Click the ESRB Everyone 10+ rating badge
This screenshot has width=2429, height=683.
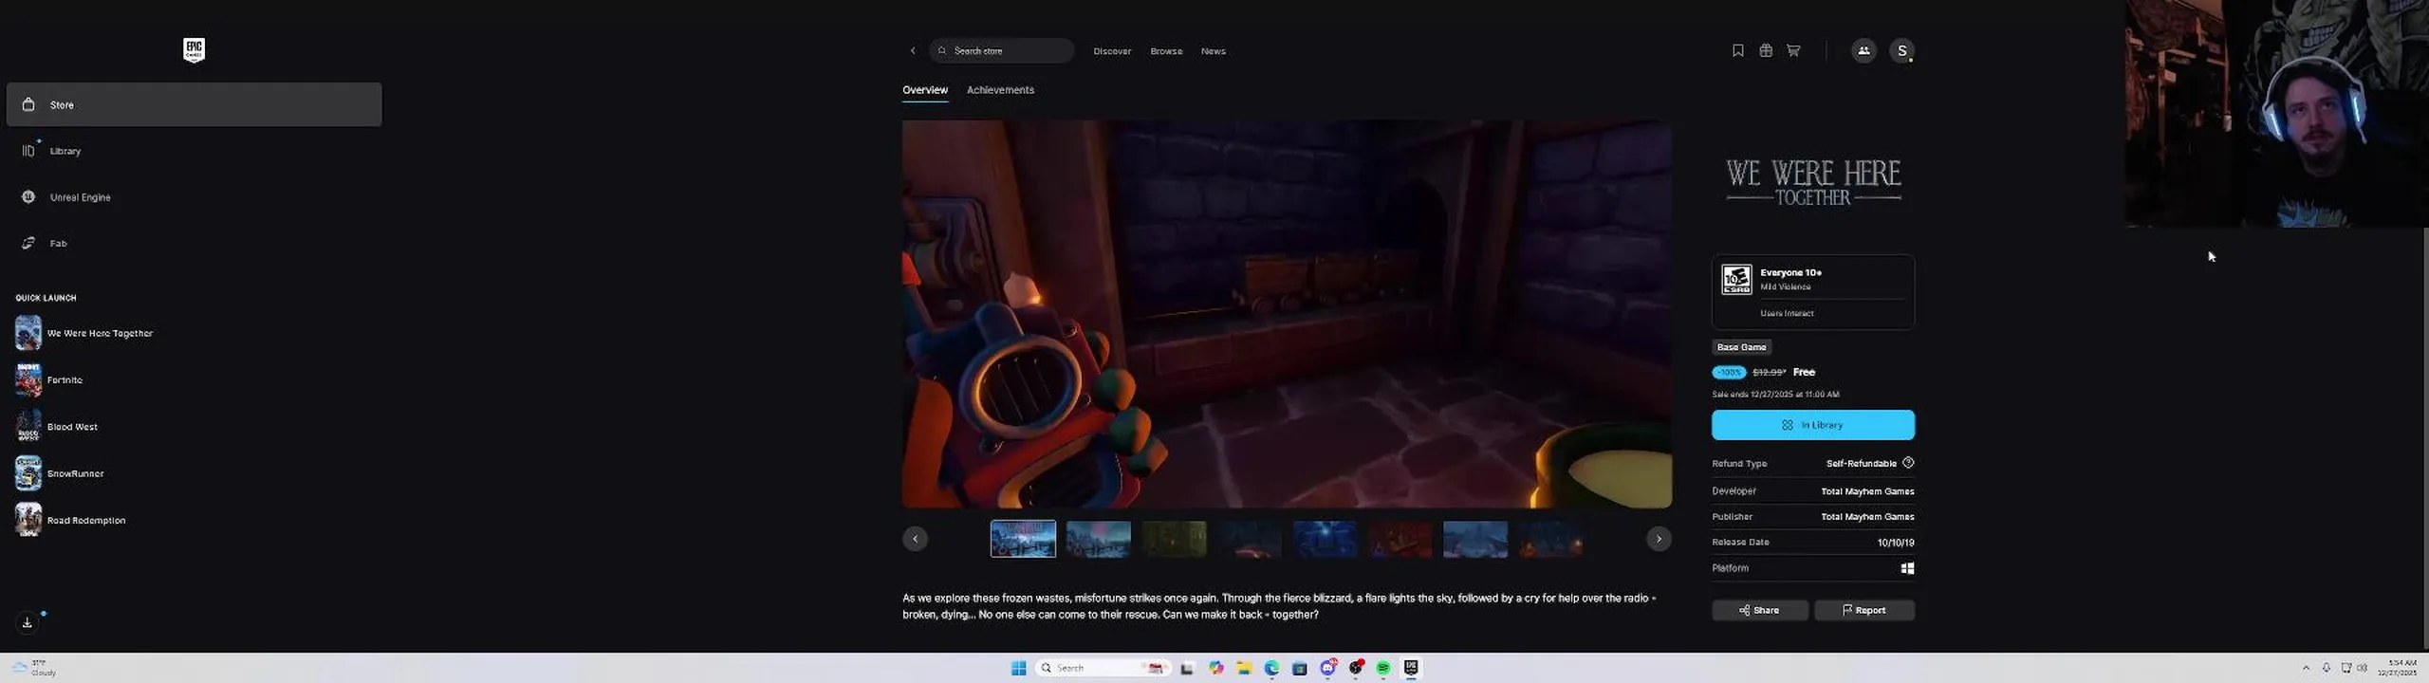(1736, 280)
